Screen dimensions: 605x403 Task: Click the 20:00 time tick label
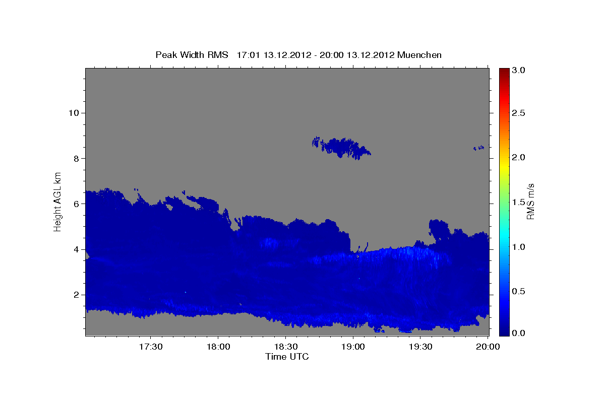488,347
